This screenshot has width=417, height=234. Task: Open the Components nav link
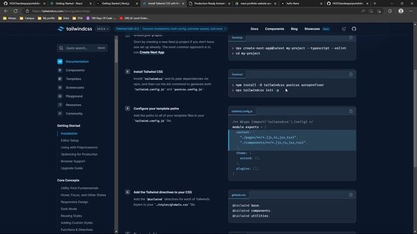(x=274, y=29)
